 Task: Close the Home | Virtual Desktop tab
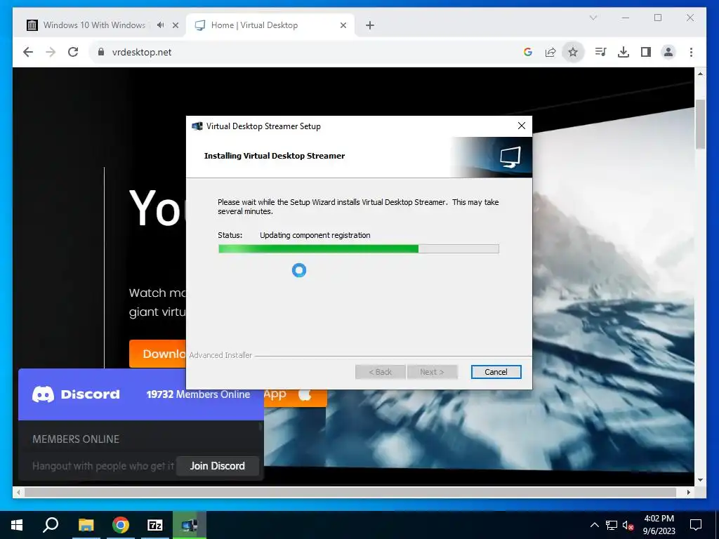[x=343, y=25]
